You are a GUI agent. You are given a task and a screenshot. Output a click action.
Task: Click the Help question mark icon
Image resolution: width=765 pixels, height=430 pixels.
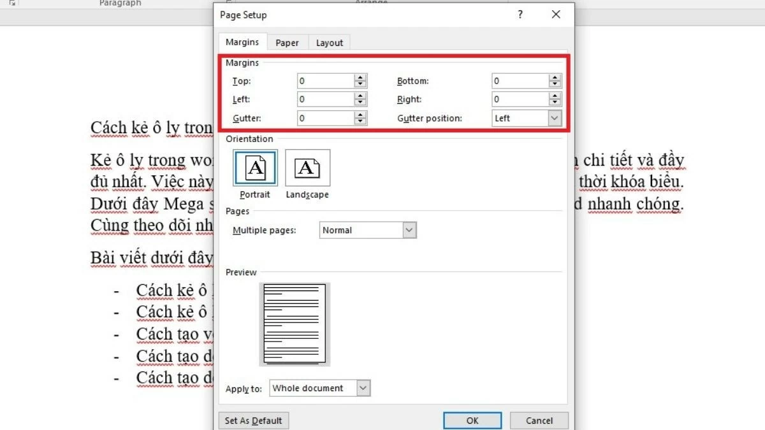pyautogui.click(x=520, y=14)
